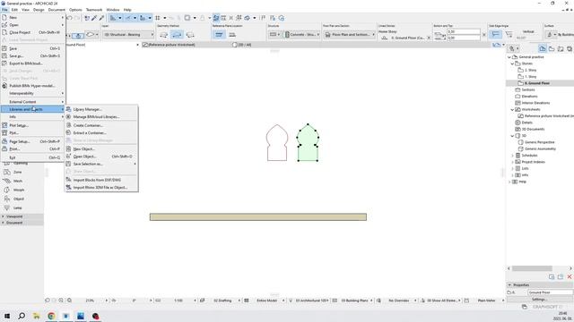The image size is (574, 322).
Task: Open Windows taskbar search
Action: (22, 316)
